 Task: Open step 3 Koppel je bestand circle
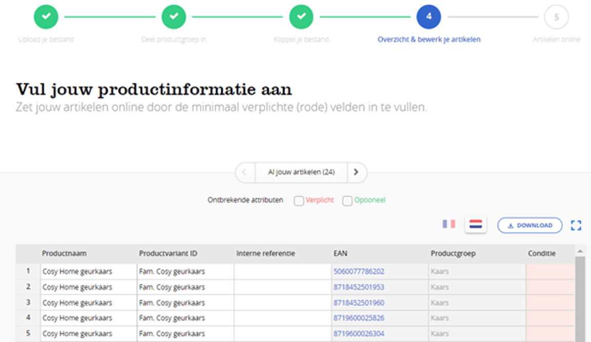[x=301, y=17]
